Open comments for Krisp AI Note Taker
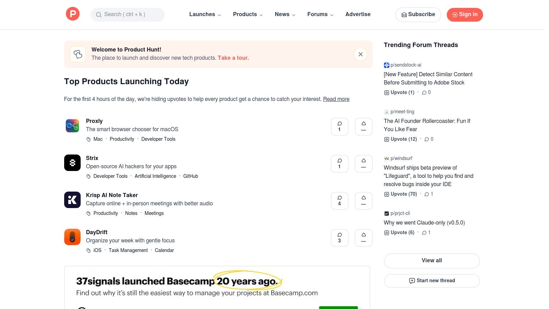Image resolution: width=549 pixels, height=309 pixels. [x=339, y=201]
